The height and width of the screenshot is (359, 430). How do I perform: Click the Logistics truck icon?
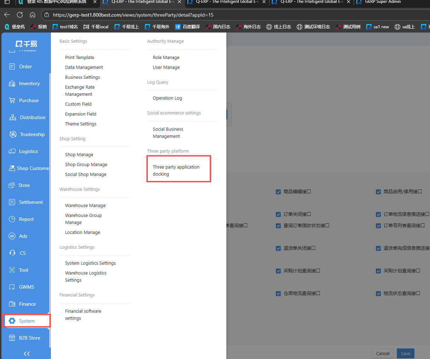pyautogui.click(x=12, y=152)
